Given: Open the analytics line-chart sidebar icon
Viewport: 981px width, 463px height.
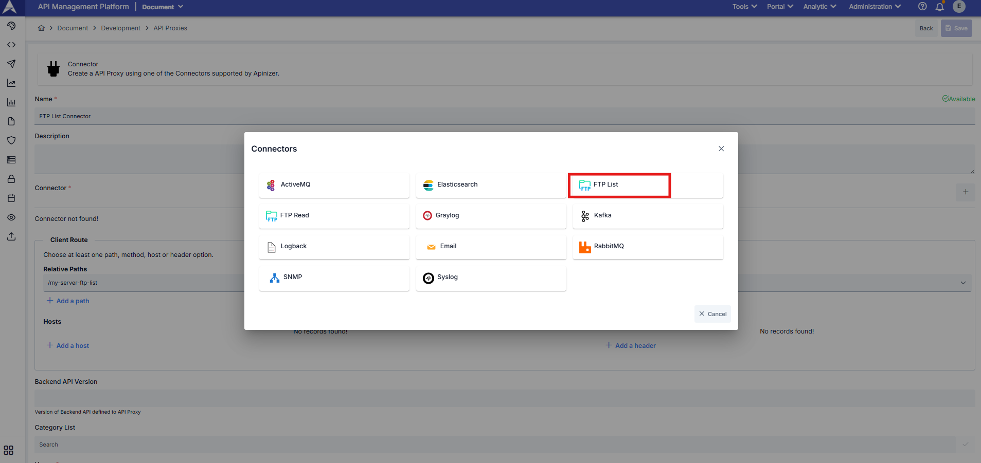Looking at the screenshot, I should tap(11, 83).
